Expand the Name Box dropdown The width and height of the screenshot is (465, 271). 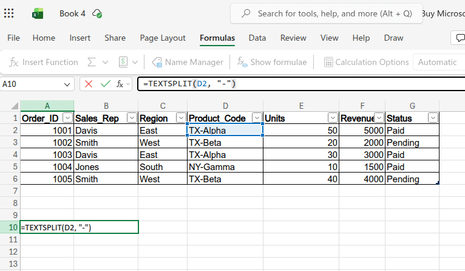tap(67, 84)
